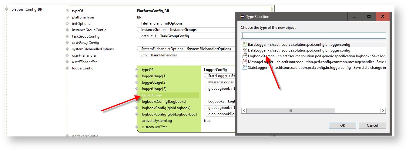409x151 pixels.
Task: Expand the platformType row arrow
Action: pos(67,17)
